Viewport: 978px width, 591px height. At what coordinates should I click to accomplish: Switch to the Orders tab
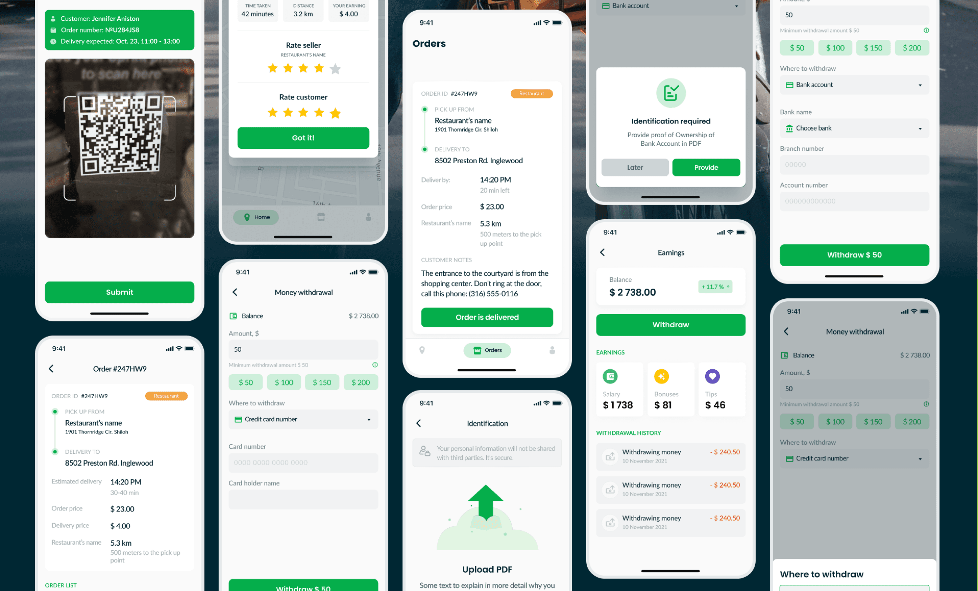point(487,350)
